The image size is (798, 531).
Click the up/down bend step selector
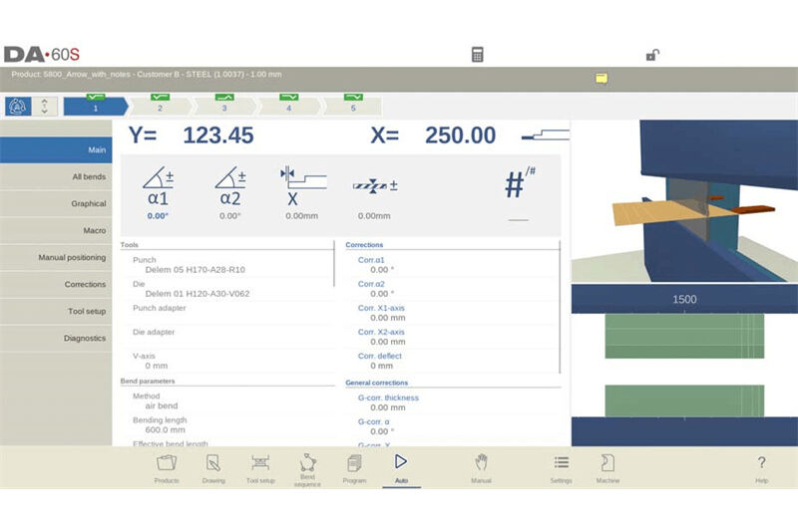44,106
